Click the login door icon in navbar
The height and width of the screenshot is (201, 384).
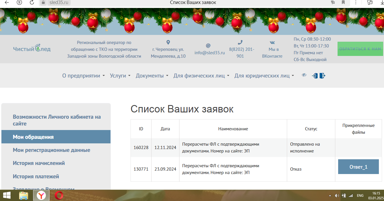(315, 76)
